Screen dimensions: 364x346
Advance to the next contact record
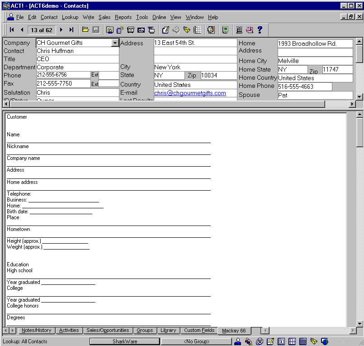click(x=61, y=30)
